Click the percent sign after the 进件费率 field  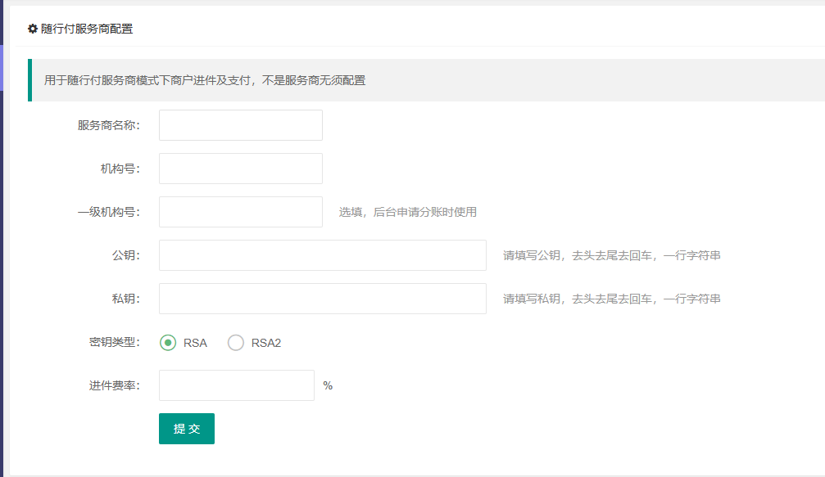coord(328,385)
